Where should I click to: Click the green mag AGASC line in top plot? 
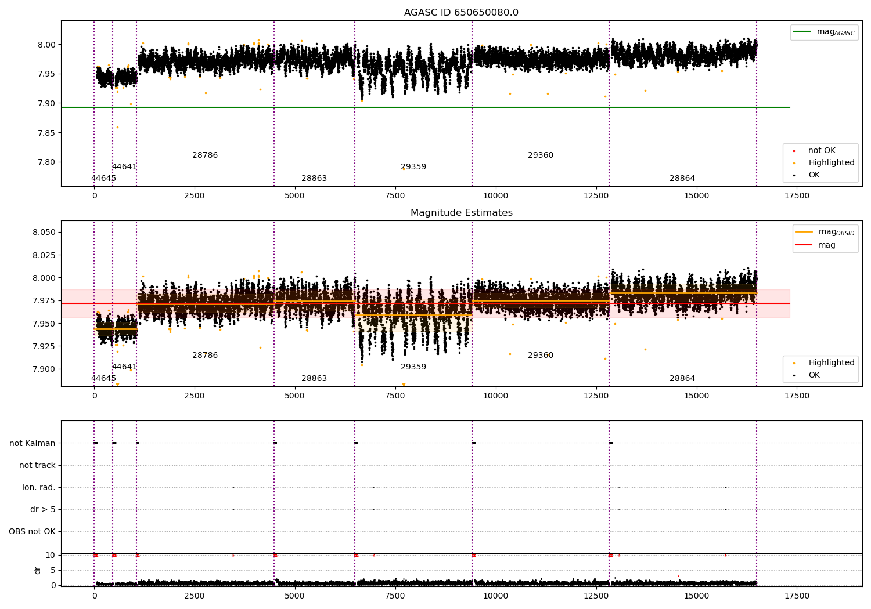point(425,107)
